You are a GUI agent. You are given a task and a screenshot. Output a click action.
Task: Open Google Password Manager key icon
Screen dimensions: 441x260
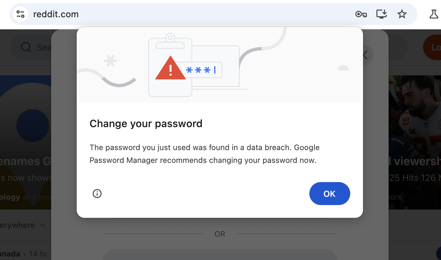coord(361,14)
